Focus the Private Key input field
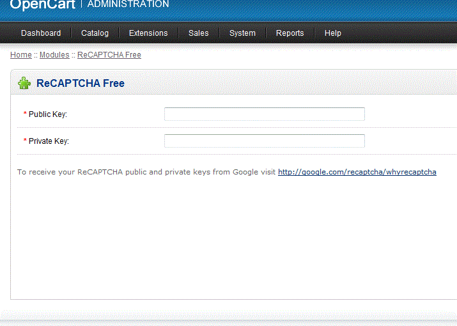Viewport: 457px width, 326px height. click(x=264, y=141)
